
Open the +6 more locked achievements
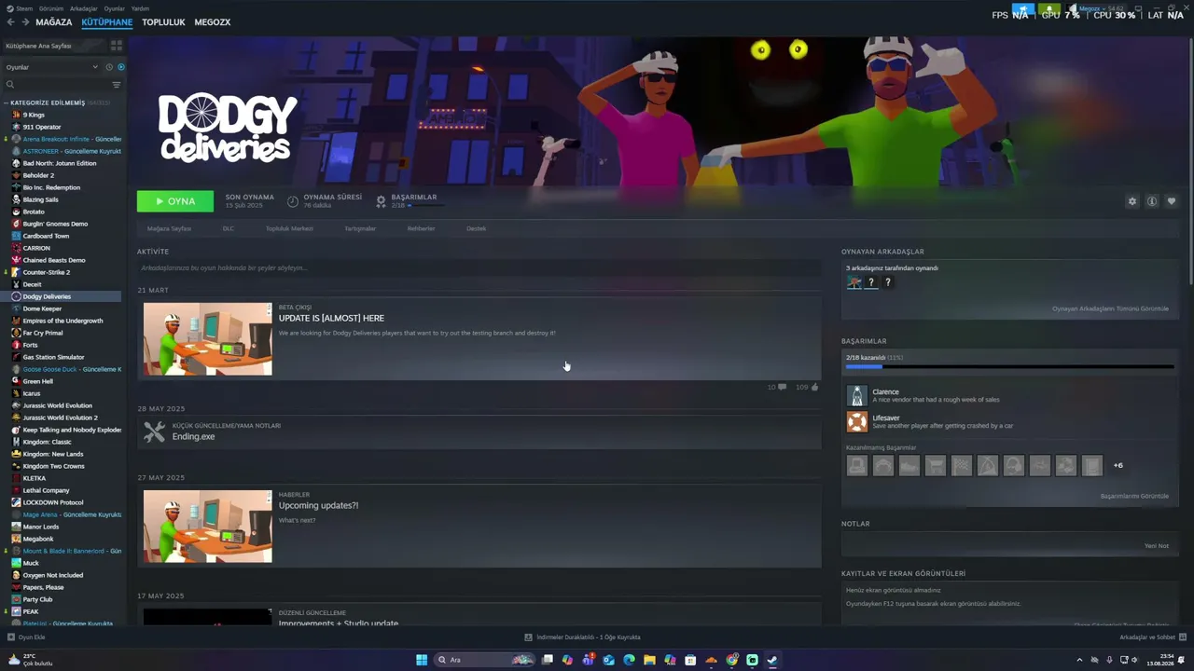pyautogui.click(x=1118, y=465)
